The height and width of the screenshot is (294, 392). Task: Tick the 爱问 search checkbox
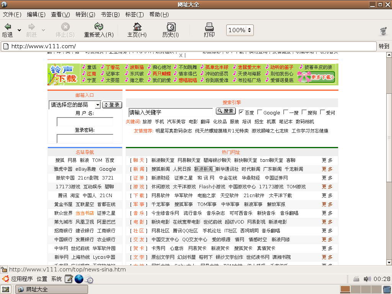(322, 112)
